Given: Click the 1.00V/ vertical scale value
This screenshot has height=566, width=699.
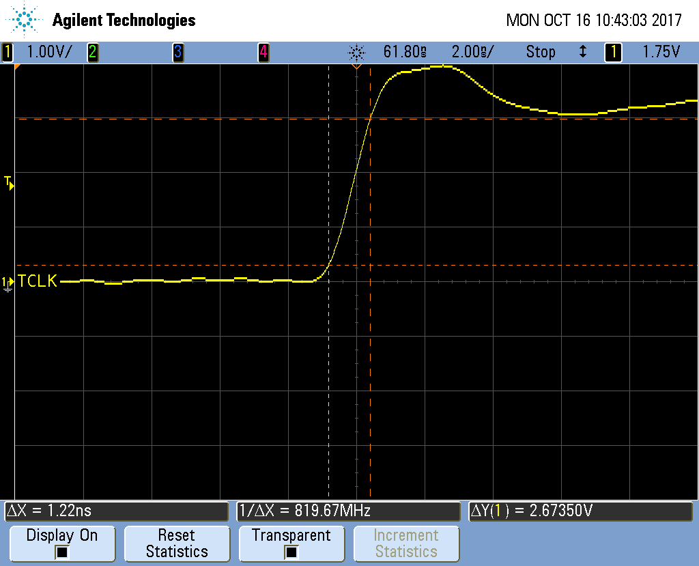Looking at the screenshot, I should click(x=48, y=52).
